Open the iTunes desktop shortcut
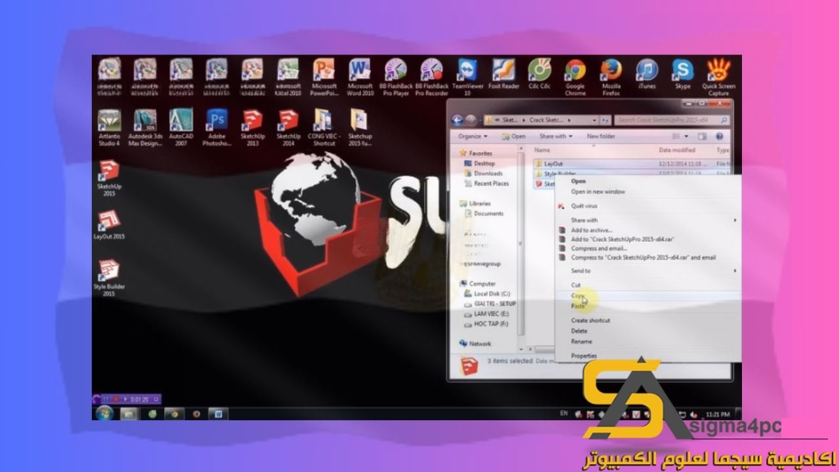839x472 pixels. click(647, 73)
